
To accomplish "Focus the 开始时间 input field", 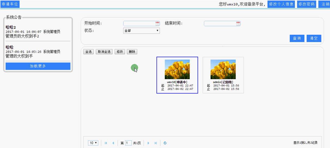I will tap(141, 24).
